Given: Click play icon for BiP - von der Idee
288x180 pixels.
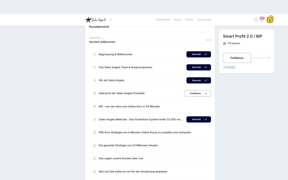Looking at the screenshot, I should tap(95, 106).
